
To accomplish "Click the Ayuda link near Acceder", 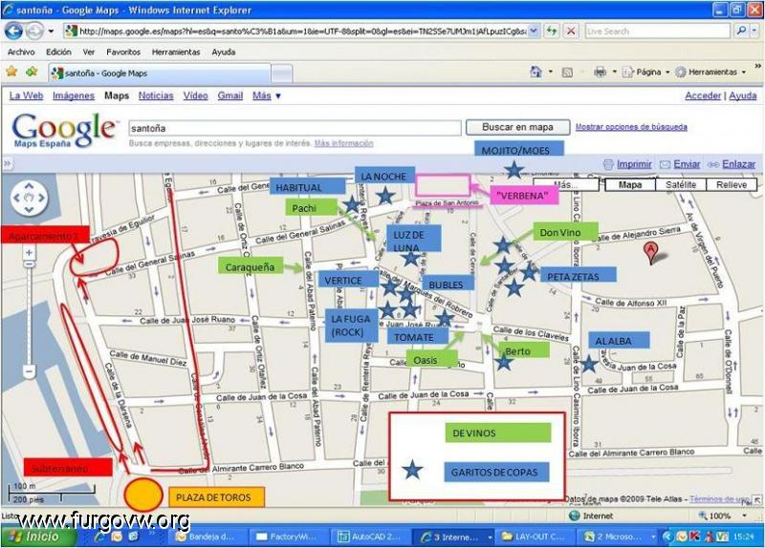I will pyautogui.click(x=743, y=96).
